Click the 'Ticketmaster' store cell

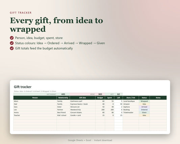[131, 113]
